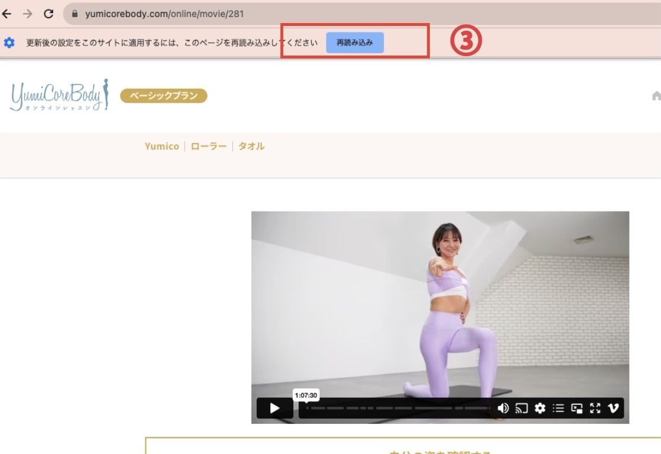The width and height of the screenshot is (661, 454).
Task: Toggle fullscreen video mode
Action: click(x=594, y=408)
